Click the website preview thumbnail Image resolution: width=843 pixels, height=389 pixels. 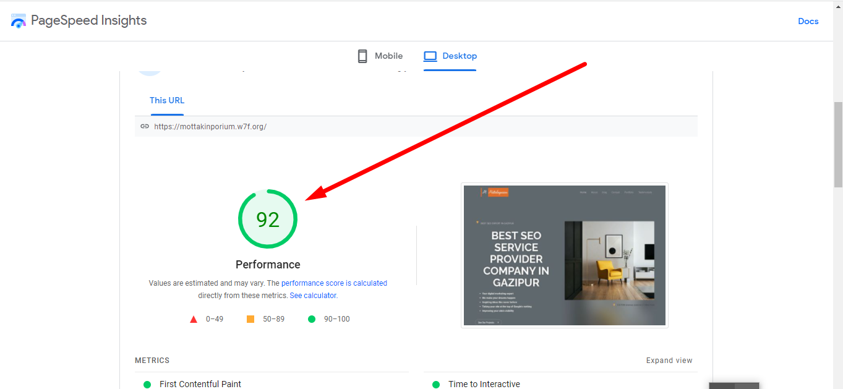pyautogui.click(x=564, y=255)
